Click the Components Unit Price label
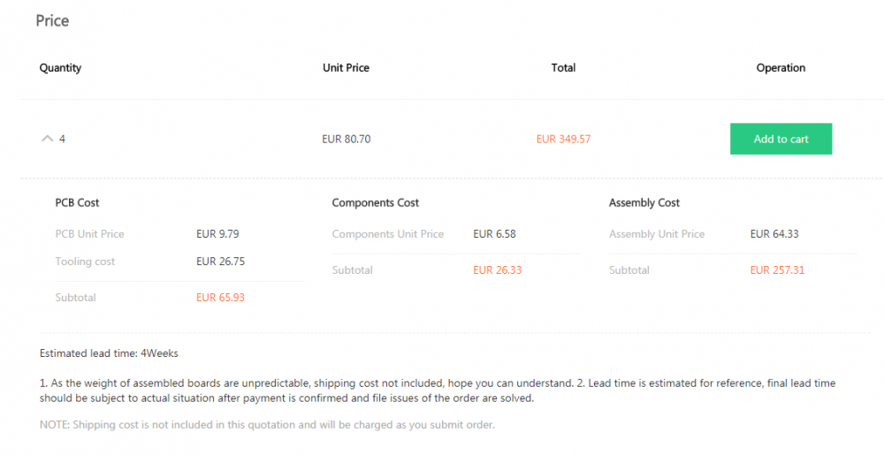This screenshot has width=884, height=455. point(387,234)
